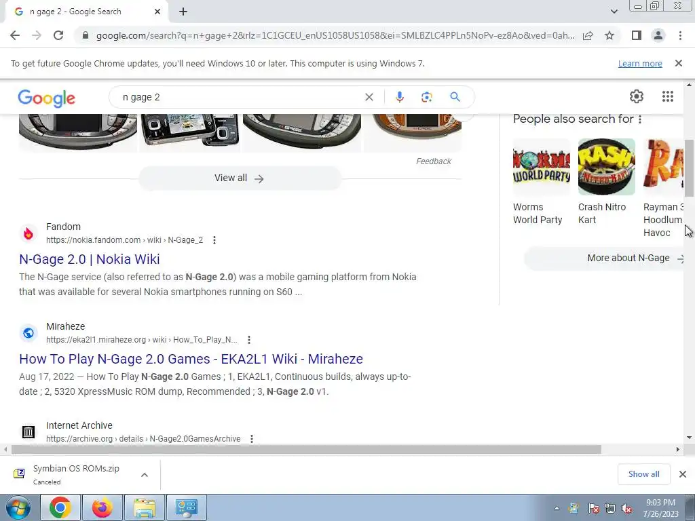Open more options for the Fandom result
Image resolution: width=695 pixels, height=521 pixels.
click(214, 240)
